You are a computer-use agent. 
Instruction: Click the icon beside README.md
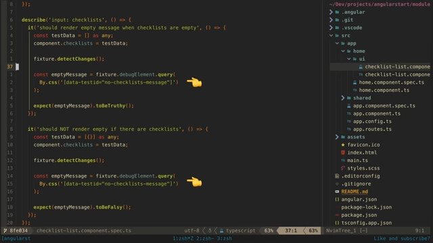pyautogui.click(x=337, y=192)
